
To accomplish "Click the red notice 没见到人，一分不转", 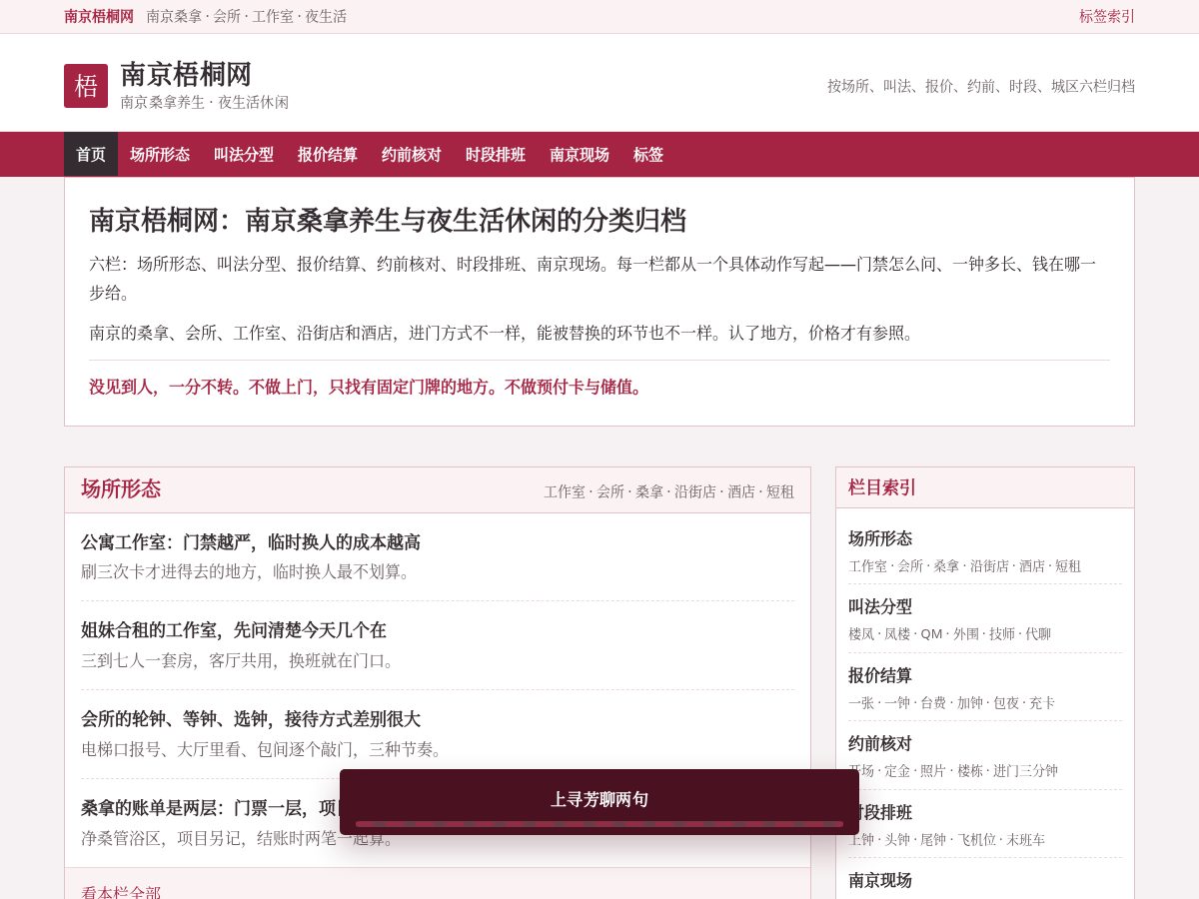I will click(x=368, y=387).
